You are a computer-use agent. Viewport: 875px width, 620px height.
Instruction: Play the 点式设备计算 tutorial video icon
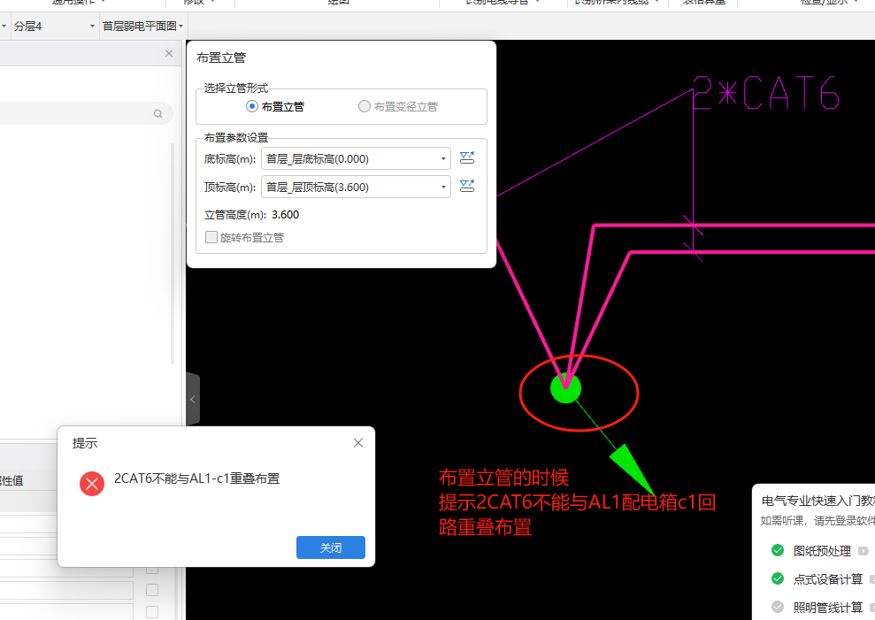(x=872, y=578)
